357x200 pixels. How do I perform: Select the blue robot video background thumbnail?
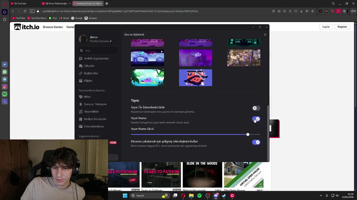148,58
